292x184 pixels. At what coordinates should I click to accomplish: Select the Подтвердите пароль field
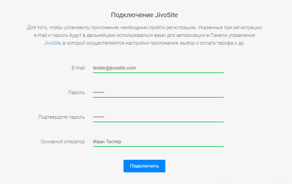pos(158,117)
